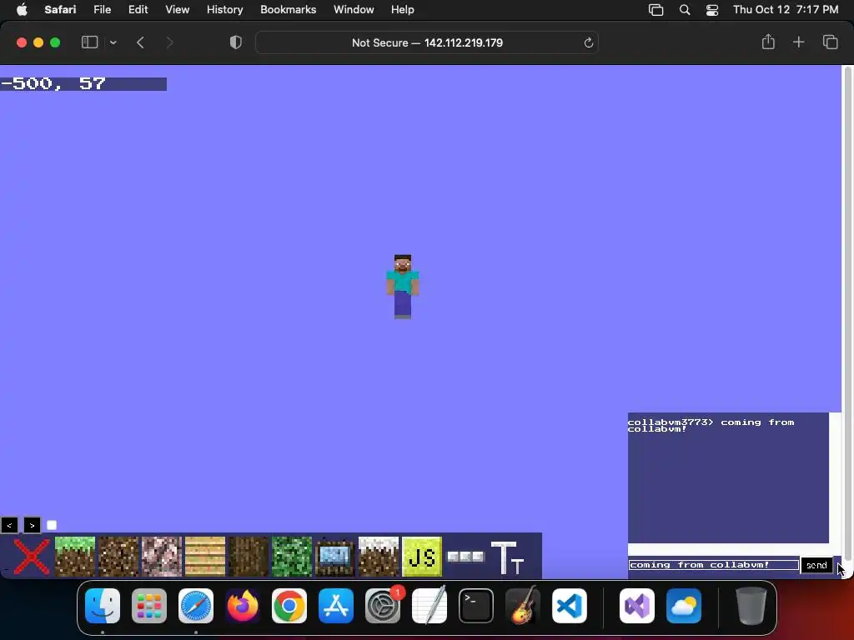Open the Help menu
This screenshot has width=854, height=640.
coord(403,10)
